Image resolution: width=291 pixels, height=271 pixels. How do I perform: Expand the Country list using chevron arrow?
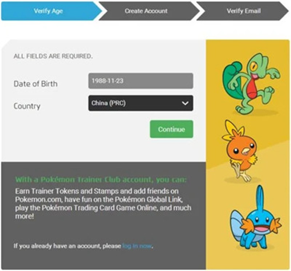[184, 103]
